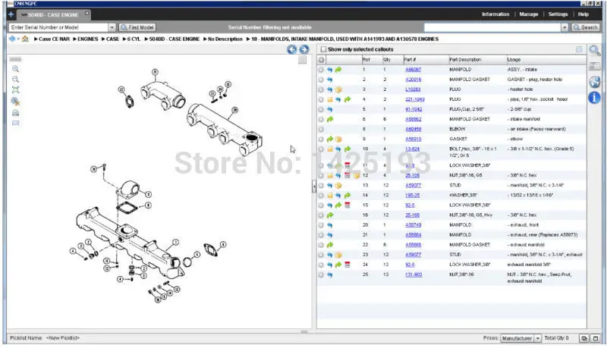Click bottom icon in diagram toolbar

tap(15, 123)
